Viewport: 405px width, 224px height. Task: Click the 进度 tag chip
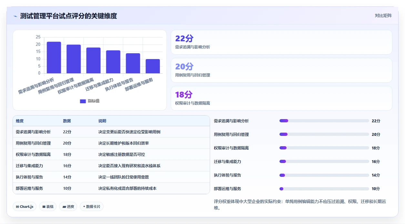click(x=68, y=207)
